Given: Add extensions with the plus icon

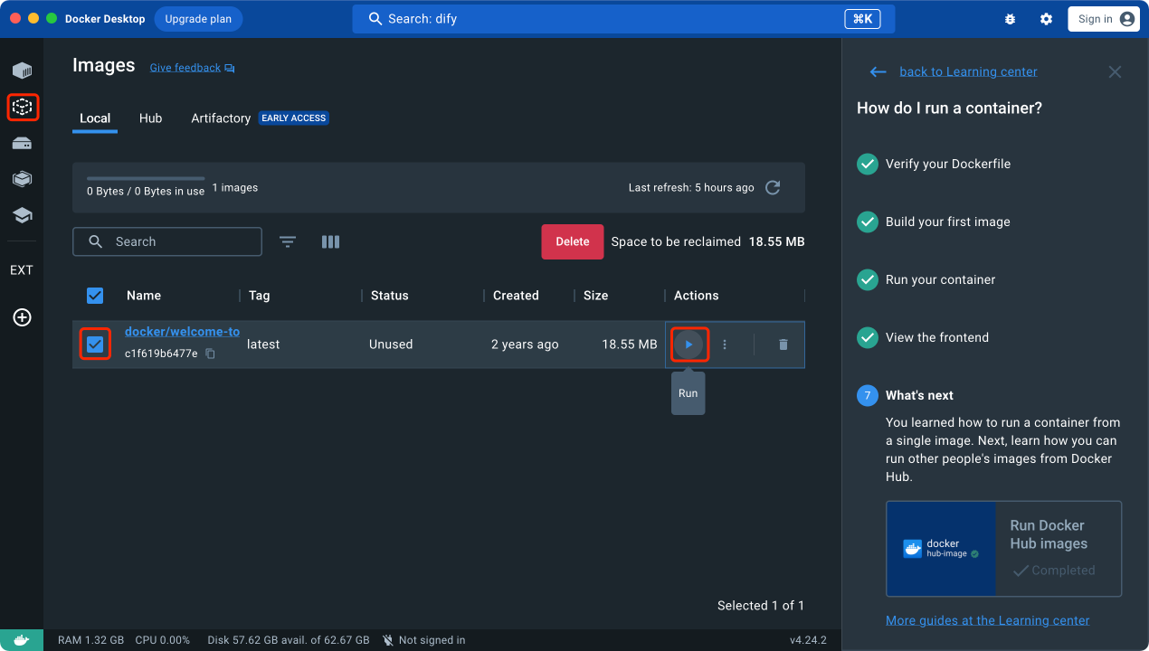Looking at the screenshot, I should tap(22, 317).
